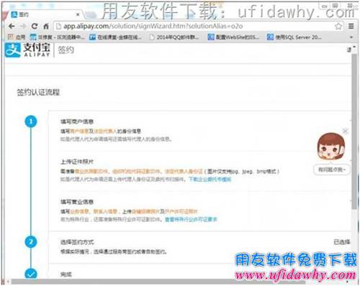The image size is (360, 286).
Task: Click the 签约 header title
Action: [66, 50]
